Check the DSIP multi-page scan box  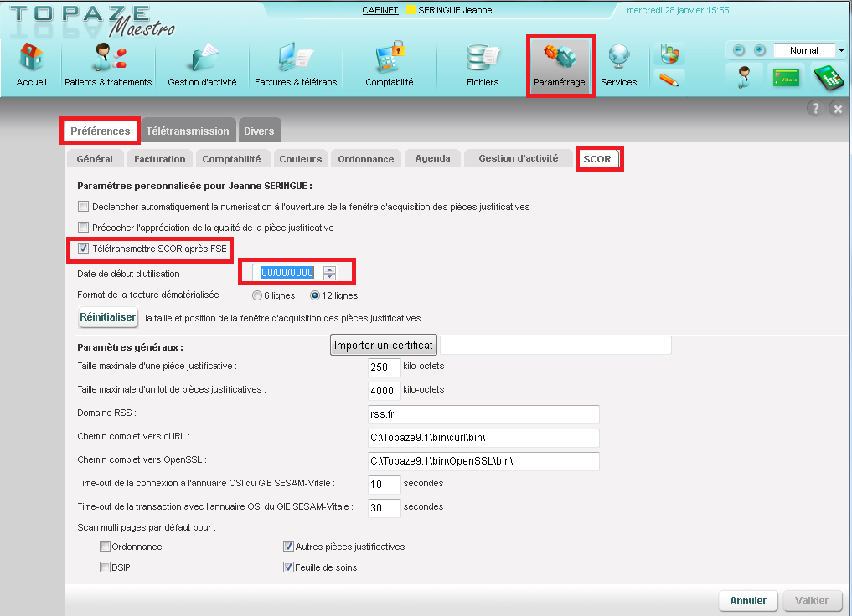click(106, 567)
